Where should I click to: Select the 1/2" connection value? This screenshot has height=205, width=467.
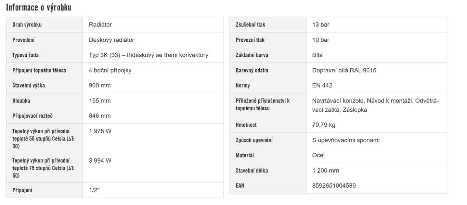(x=94, y=190)
